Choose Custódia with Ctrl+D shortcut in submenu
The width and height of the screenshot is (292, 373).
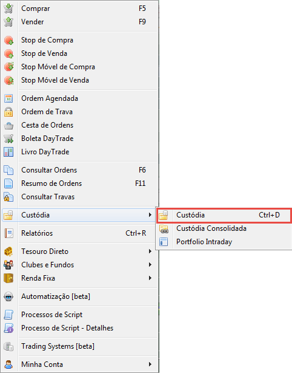pyautogui.click(x=224, y=215)
